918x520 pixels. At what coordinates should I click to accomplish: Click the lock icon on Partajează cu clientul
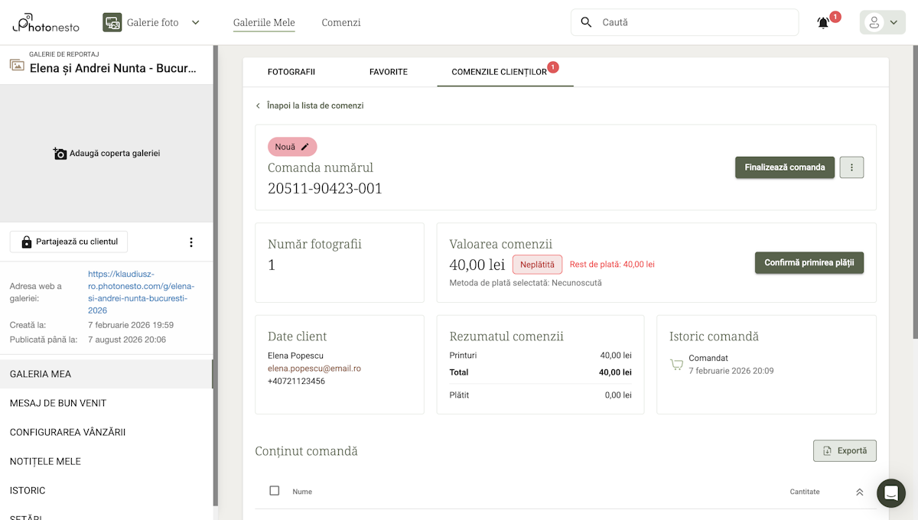click(x=25, y=242)
